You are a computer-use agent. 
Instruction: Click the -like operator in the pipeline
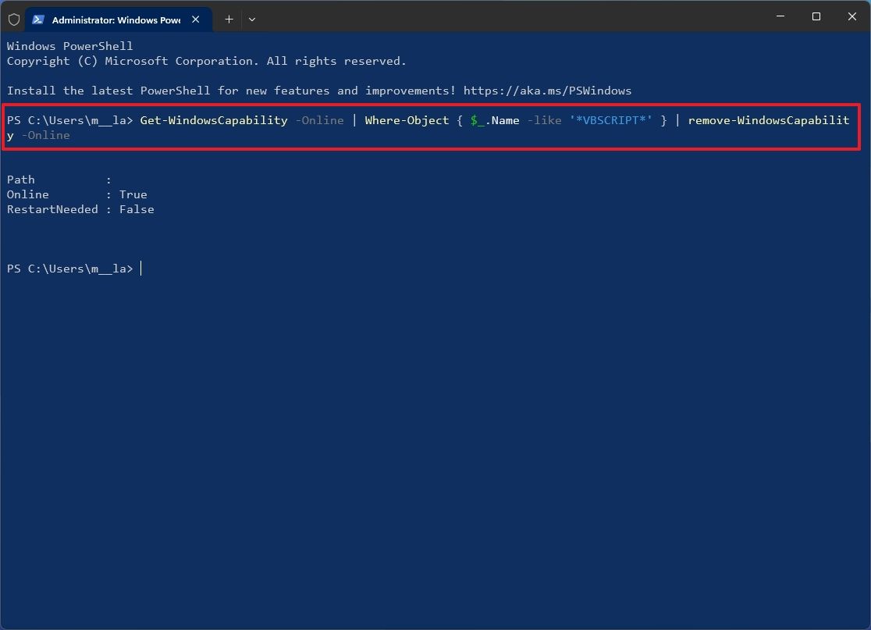click(x=544, y=120)
